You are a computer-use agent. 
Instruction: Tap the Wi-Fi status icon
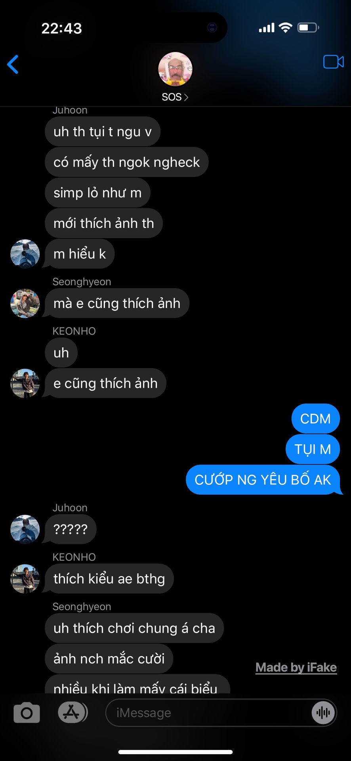pyautogui.click(x=285, y=28)
